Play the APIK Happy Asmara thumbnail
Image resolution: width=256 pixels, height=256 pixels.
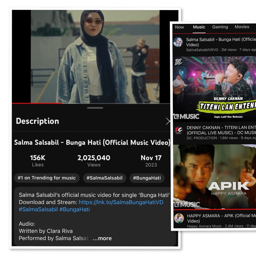pos(214,177)
